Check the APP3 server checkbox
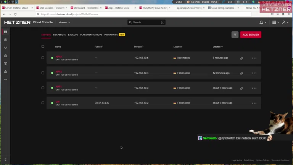This screenshot has width=293, height=165. [43, 58]
